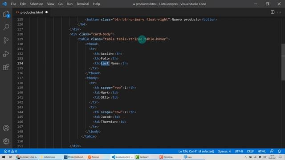Click the text Mark on line 140
Image resolution: width=285 pixels, height=160 pixels.
click(x=105, y=92)
